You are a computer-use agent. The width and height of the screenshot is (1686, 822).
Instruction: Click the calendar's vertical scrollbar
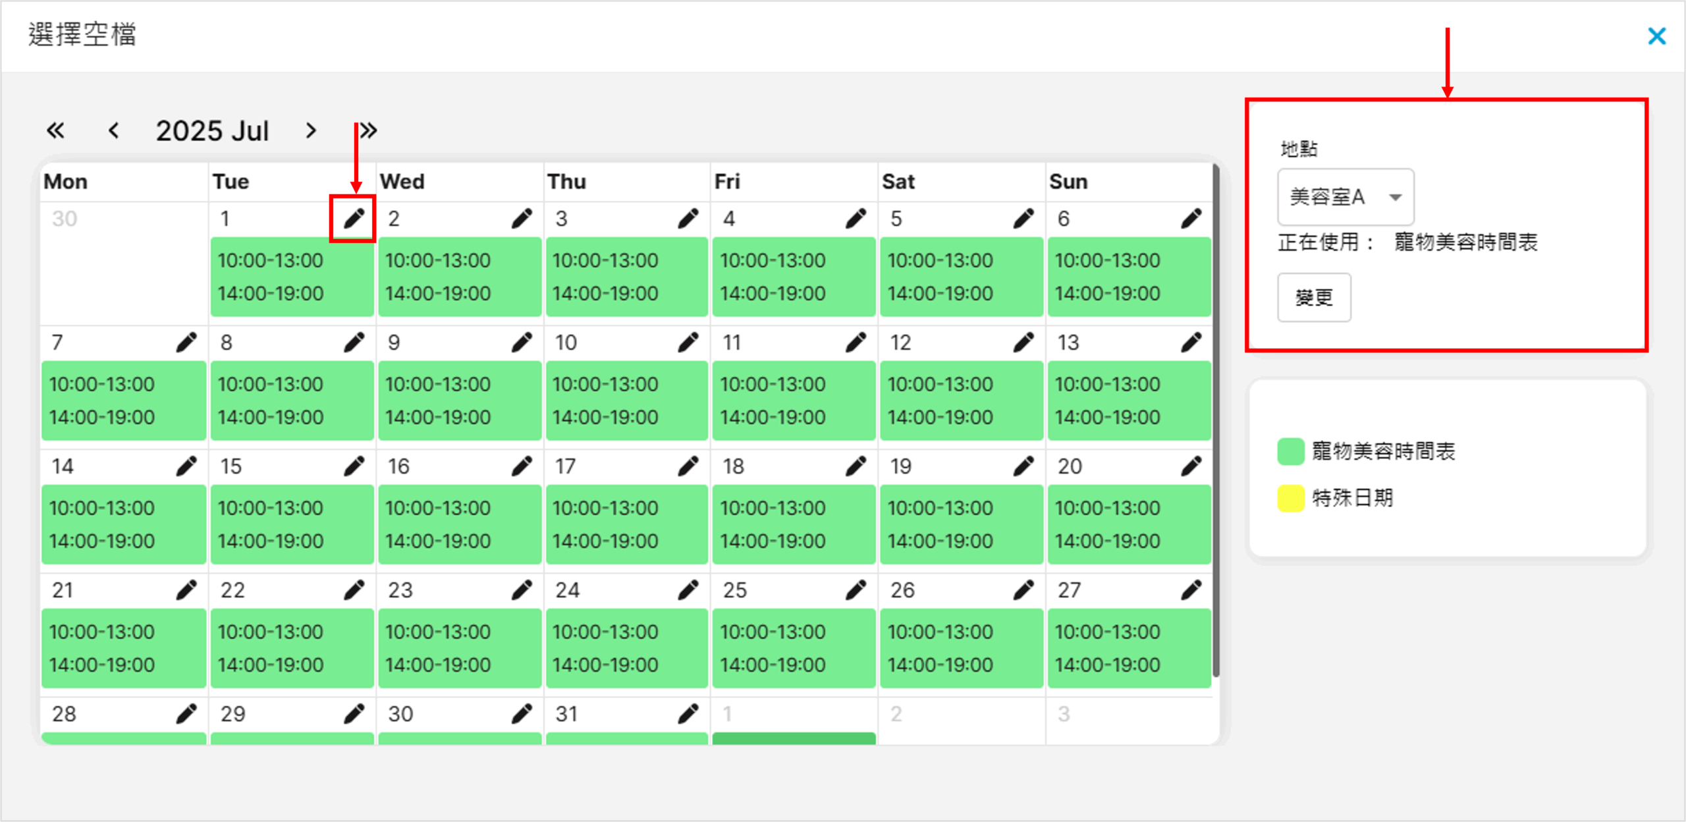coord(1216,422)
